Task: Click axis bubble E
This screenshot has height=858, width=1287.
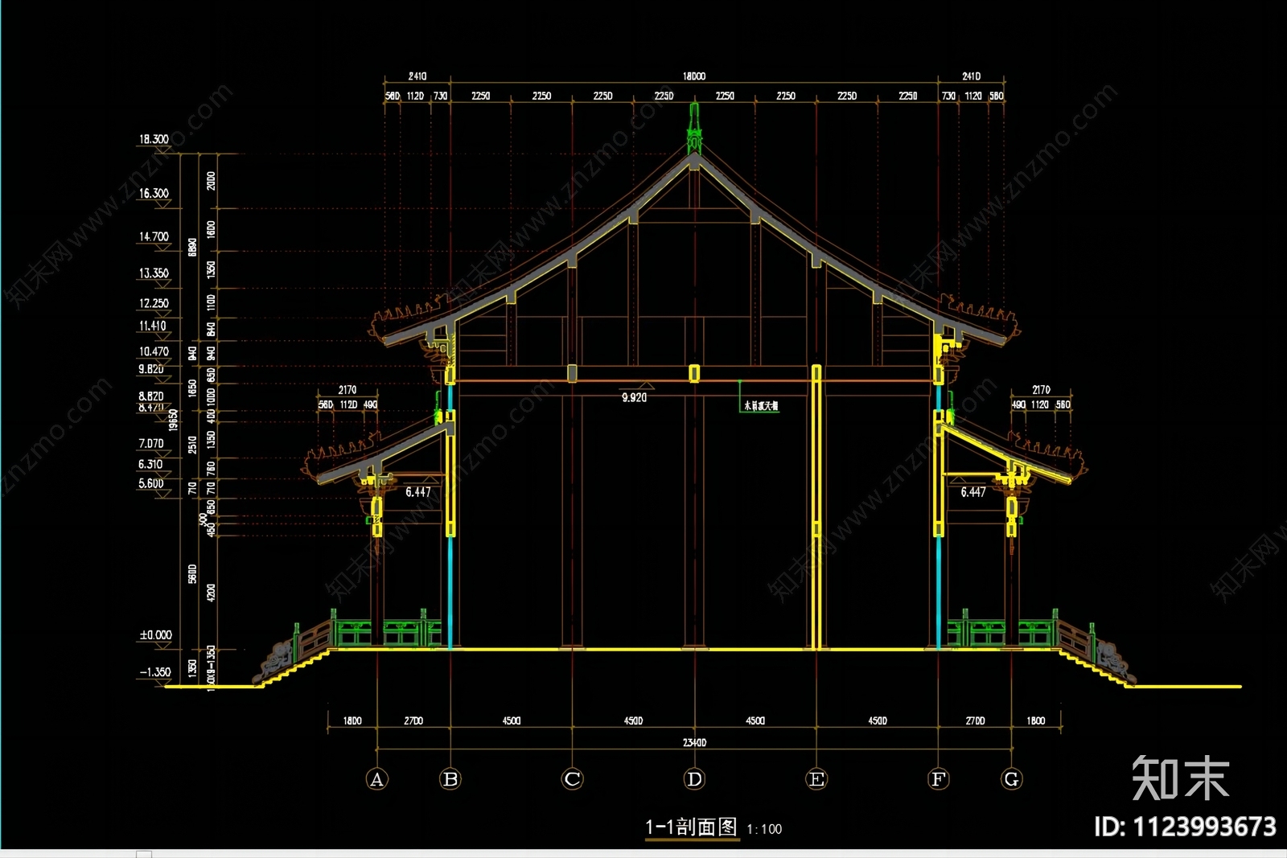Action: click(816, 779)
